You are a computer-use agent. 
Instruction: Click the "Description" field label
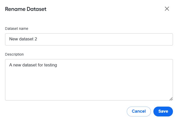(x=14, y=54)
